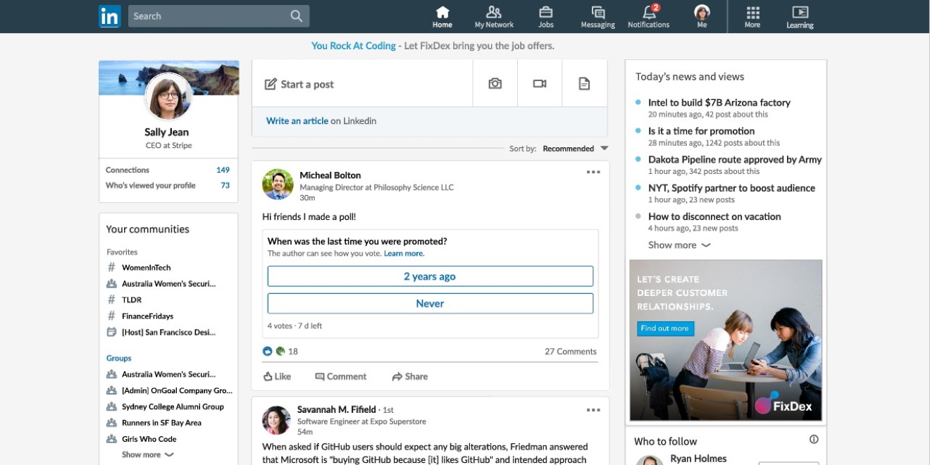Open the camera photo upload icon
930x465 pixels.
pyautogui.click(x=495, y=84)
